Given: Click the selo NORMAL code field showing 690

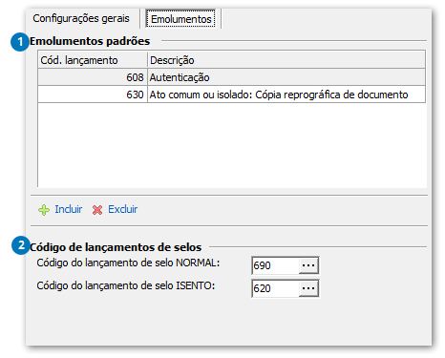Looking at the screenshot, I should pos(276,265).
